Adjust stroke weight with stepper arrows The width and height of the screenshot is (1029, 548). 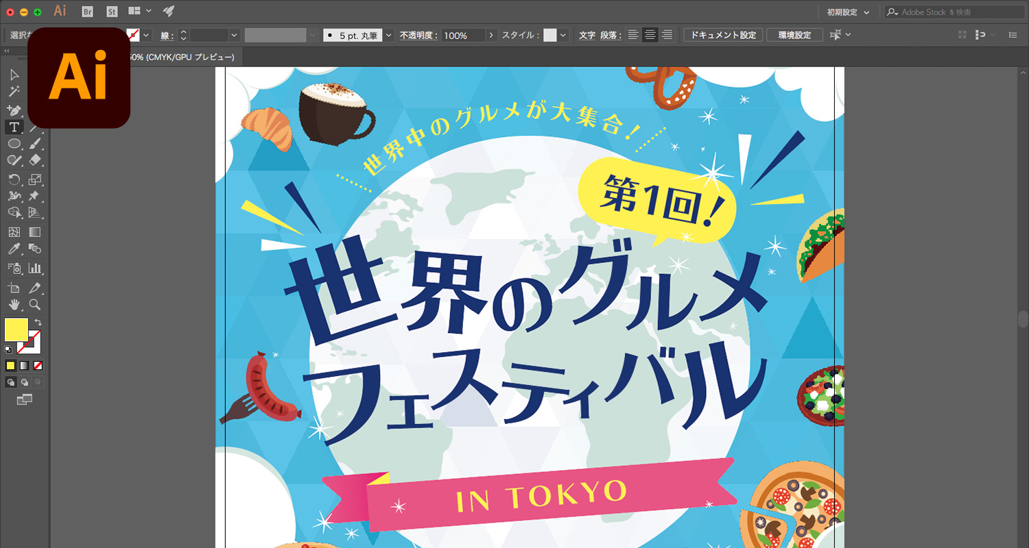(x=183, y=35)
